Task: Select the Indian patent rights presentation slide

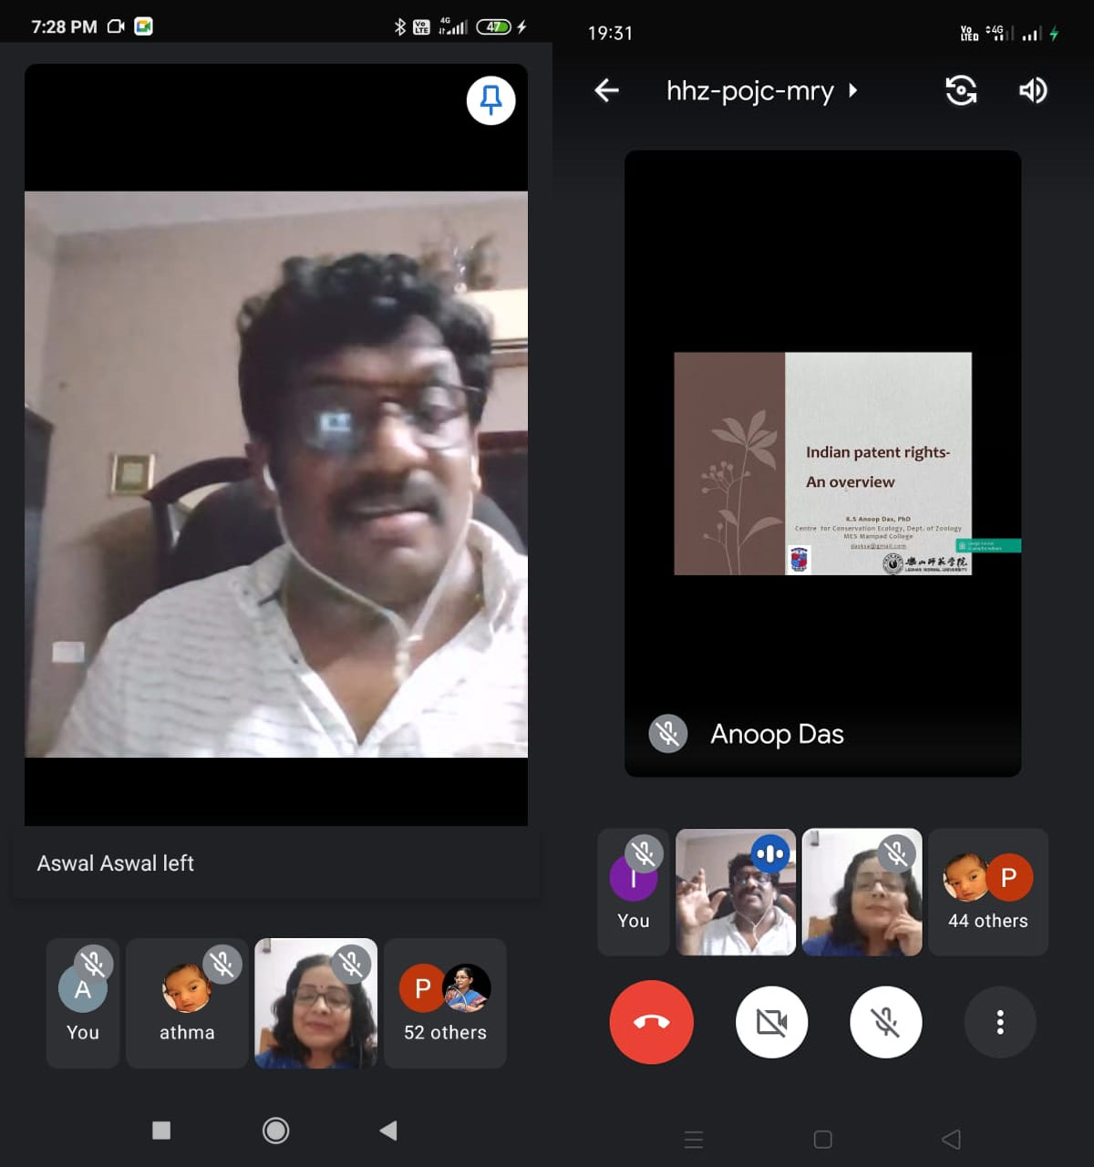Action: (822, 463)
